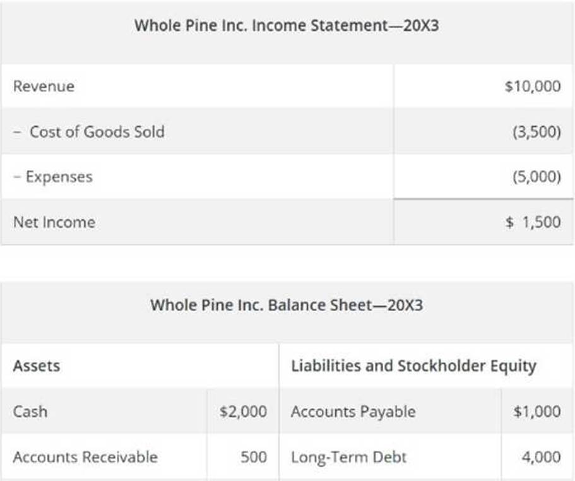This screenshot has height=481, width=575.
Task: Select the Net Income row label
Action: click(54, 222)
